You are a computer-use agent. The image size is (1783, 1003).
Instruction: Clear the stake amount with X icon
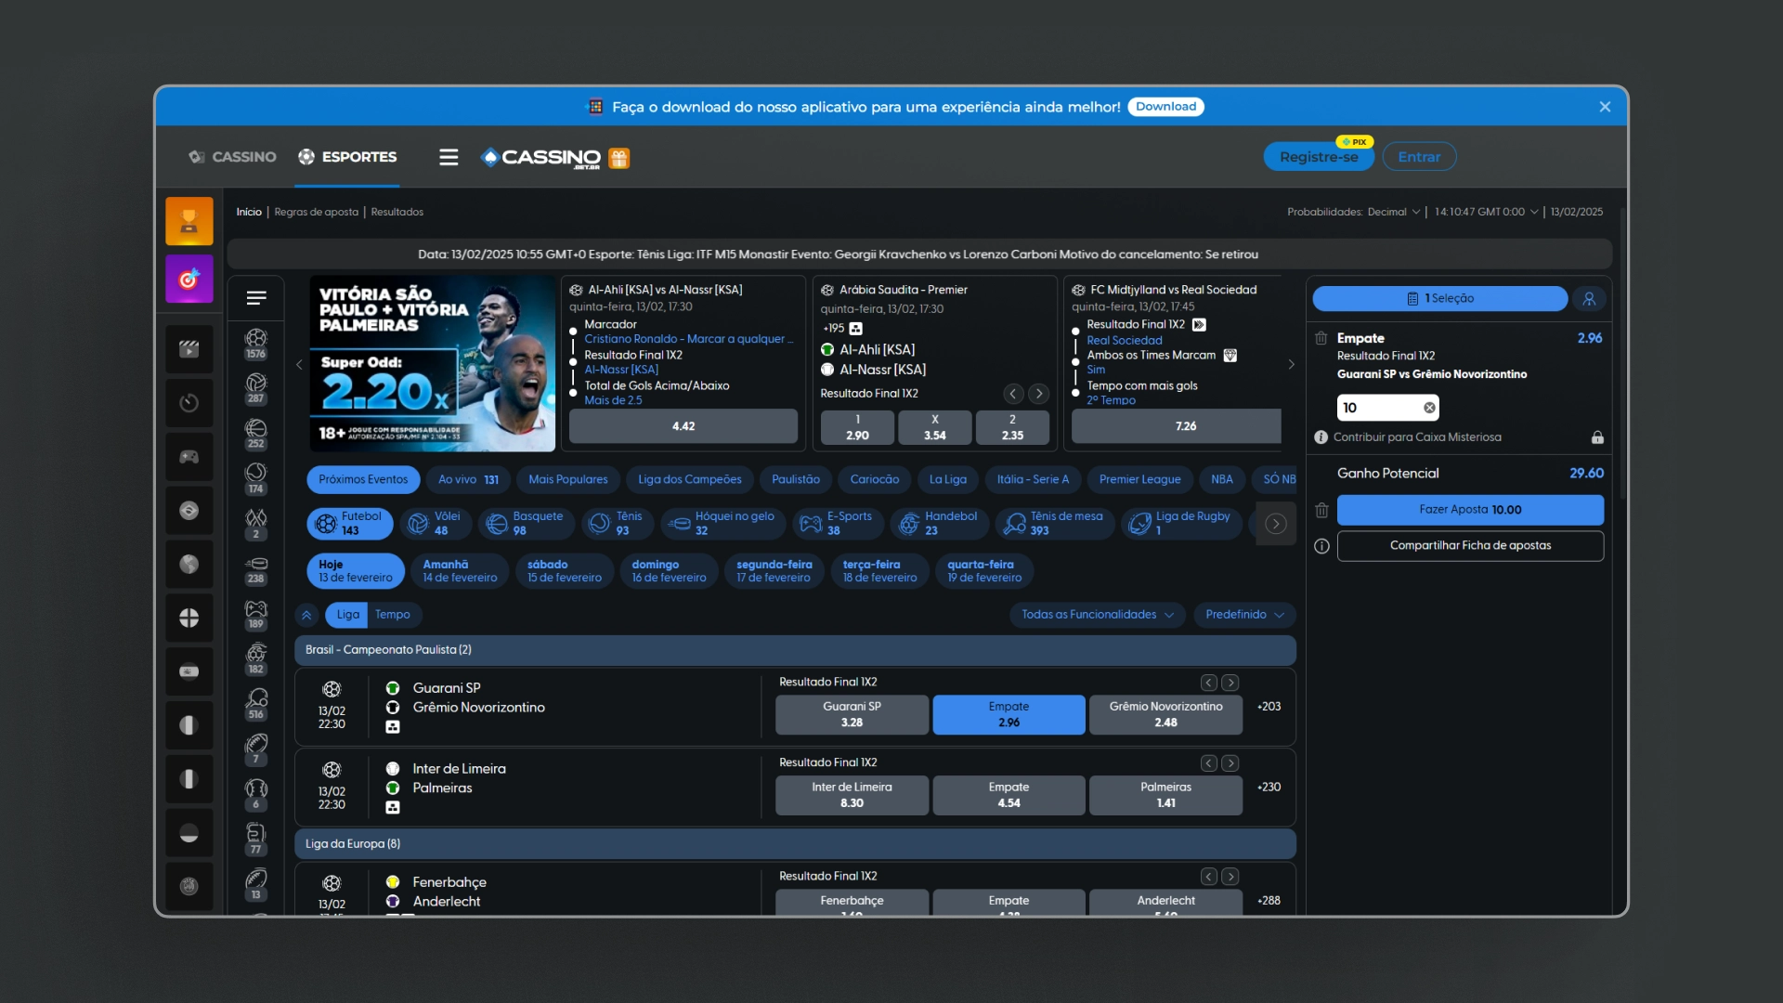click(1429, 408)
